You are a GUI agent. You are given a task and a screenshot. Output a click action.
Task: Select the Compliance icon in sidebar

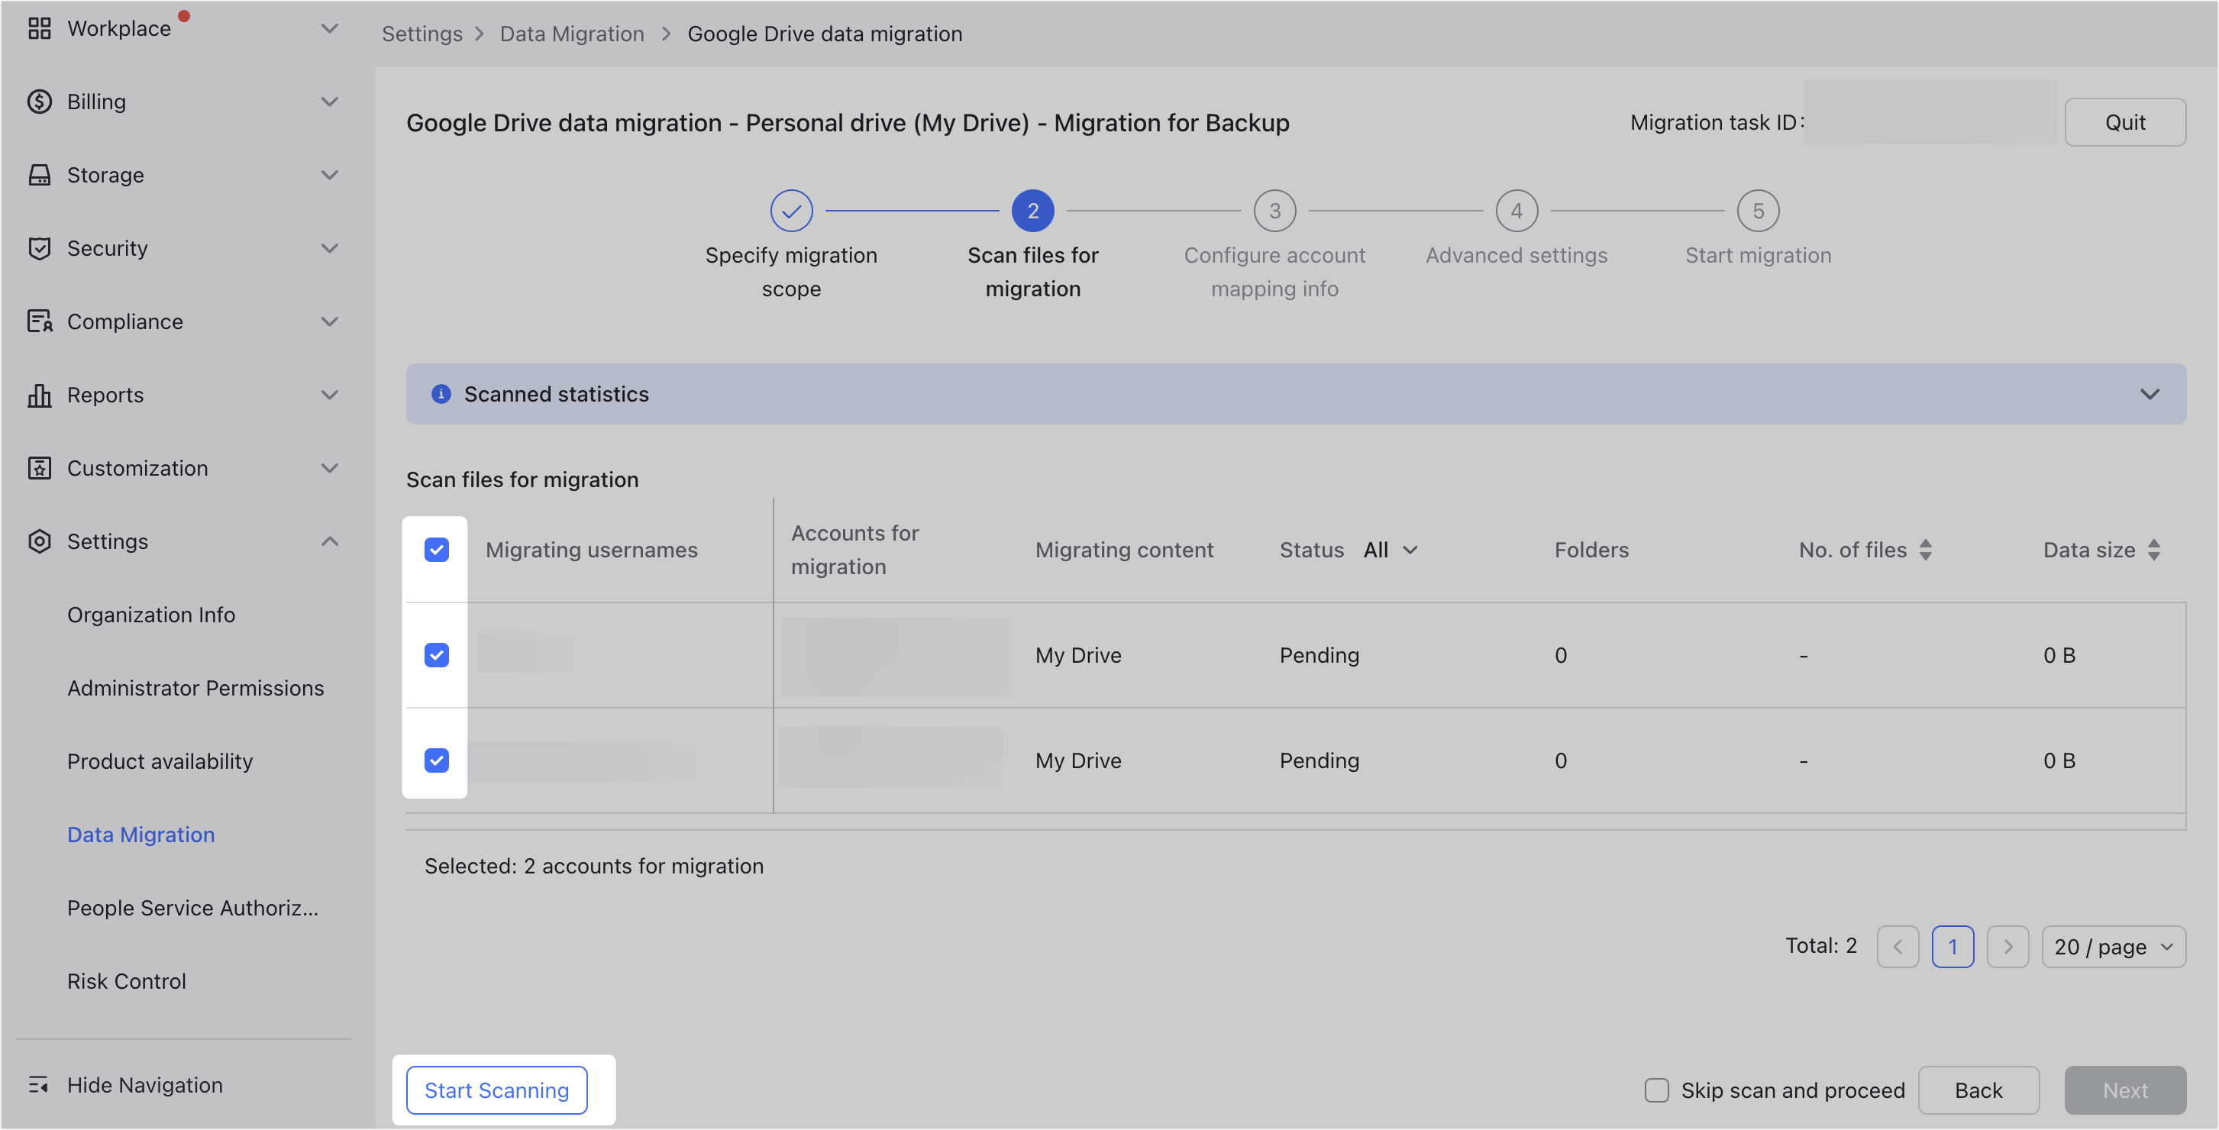click(40, 321)
